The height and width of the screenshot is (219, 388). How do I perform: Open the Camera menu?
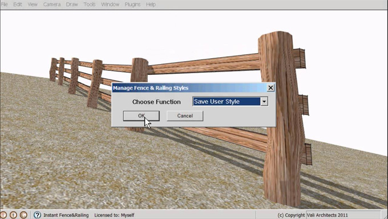click(x=52, y=5)
